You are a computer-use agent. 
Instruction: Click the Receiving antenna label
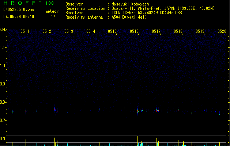pyautogui.click(x=84, y=17)
